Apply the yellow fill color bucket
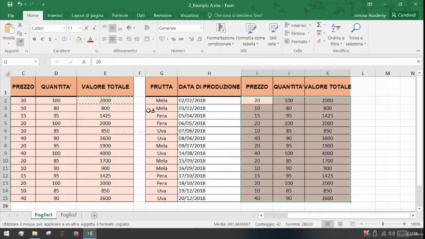Viewport: 425px width, 239px height. pyautogui.click(x=78, y=39)
